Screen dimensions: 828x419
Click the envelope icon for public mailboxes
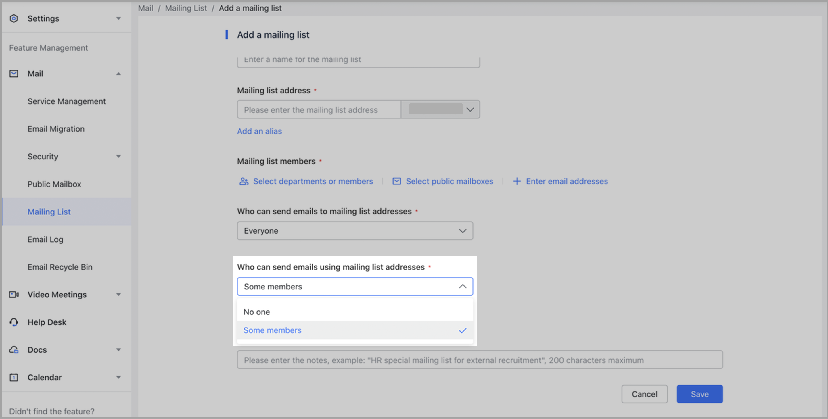pyautogui.click(x=397, y=181)
